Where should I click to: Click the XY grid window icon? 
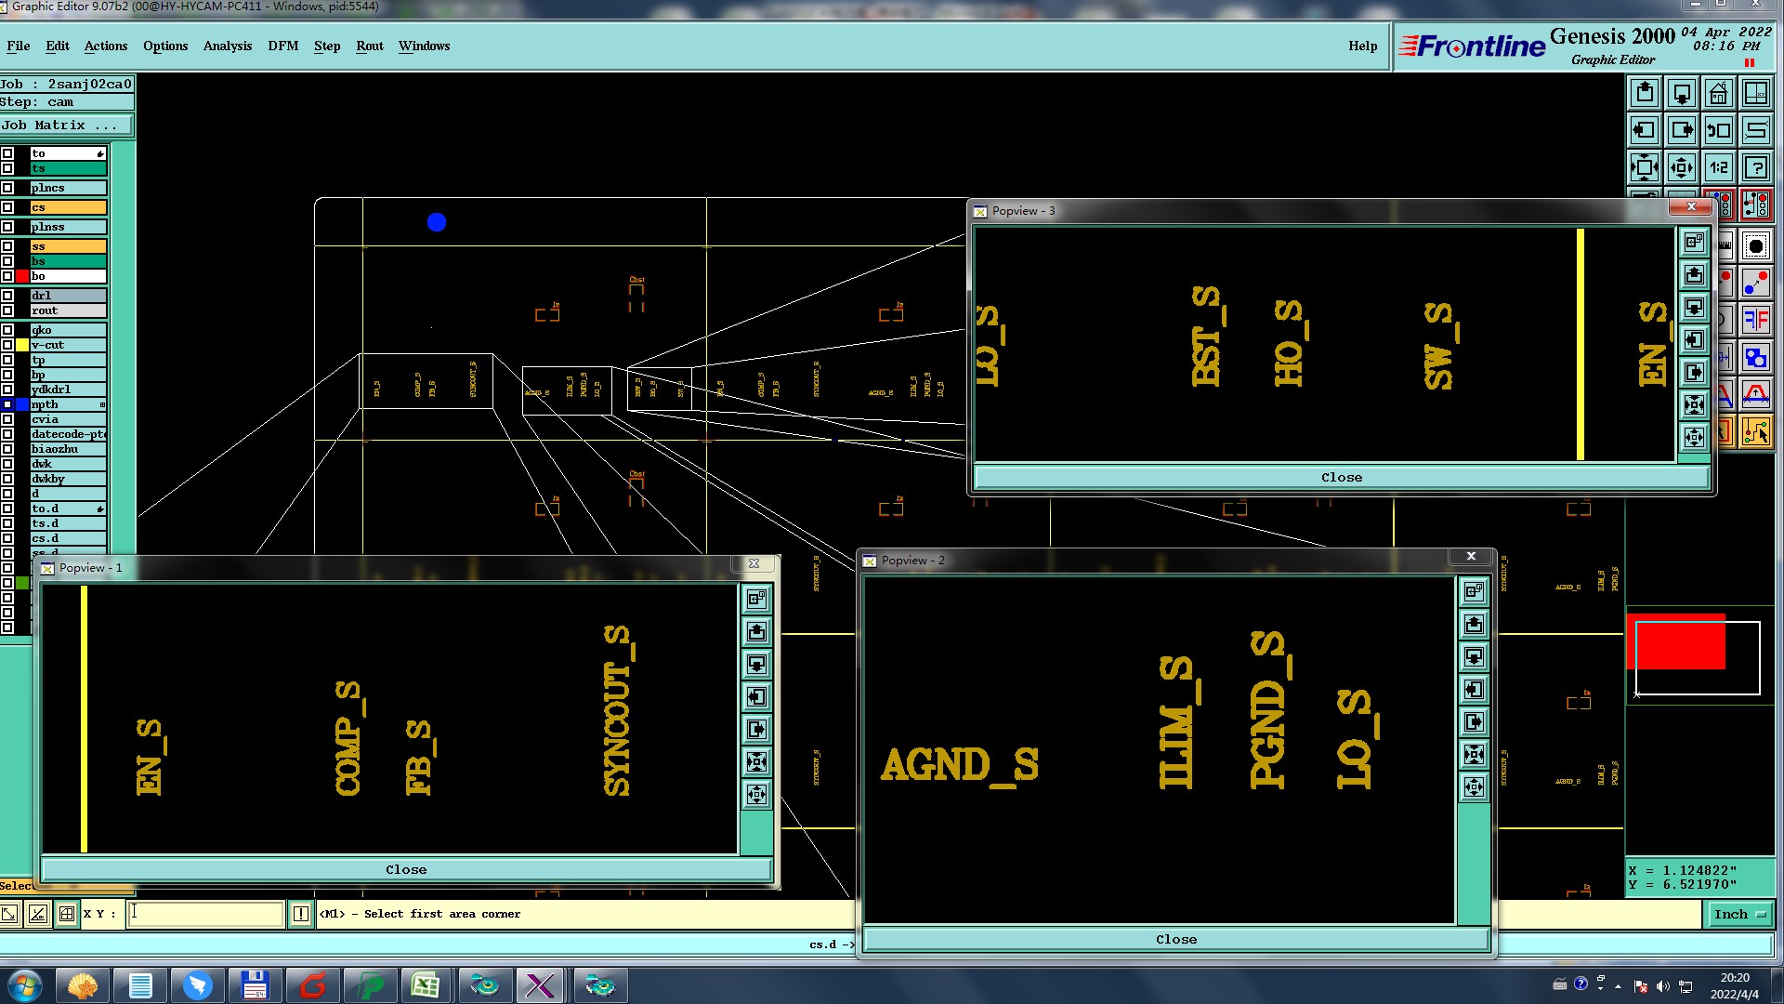pyautogui.click(x=1756, y=93)
